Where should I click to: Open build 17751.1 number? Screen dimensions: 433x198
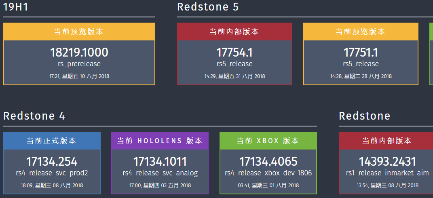[361, 53]
